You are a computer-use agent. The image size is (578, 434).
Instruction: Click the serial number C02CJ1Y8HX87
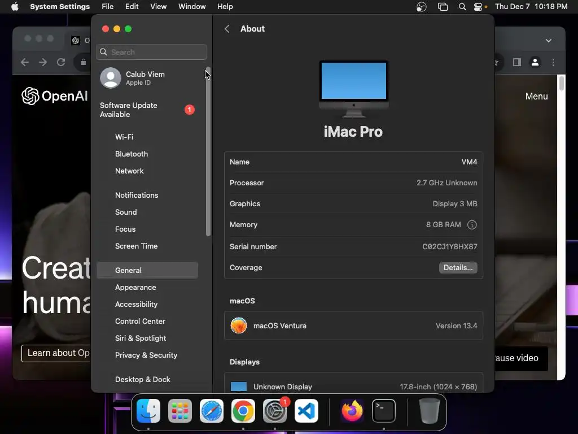[x=450, y=246]
